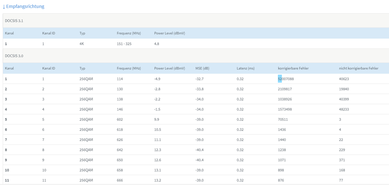Click correctable error count 52007088
The height and width of the screenshot is (185, 389).
pos(286,79)
